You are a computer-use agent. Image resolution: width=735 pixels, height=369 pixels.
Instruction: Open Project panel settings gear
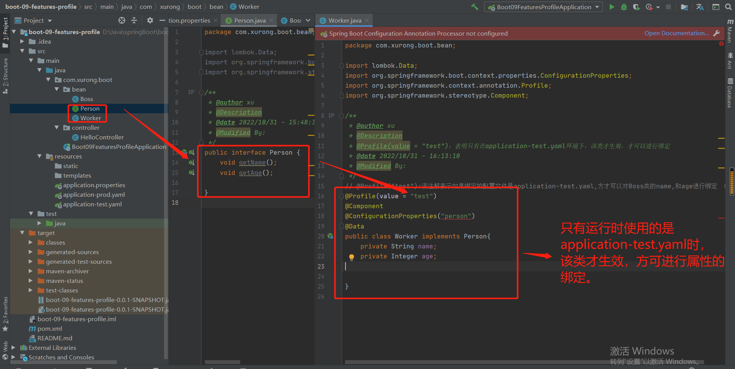(x=150, y=20)
